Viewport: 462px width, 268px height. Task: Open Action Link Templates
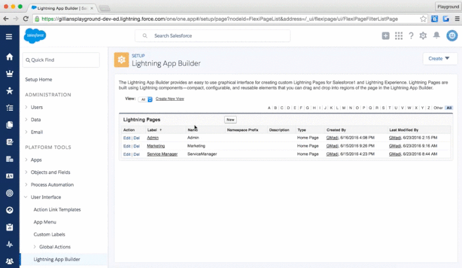[x=57, y=209]
